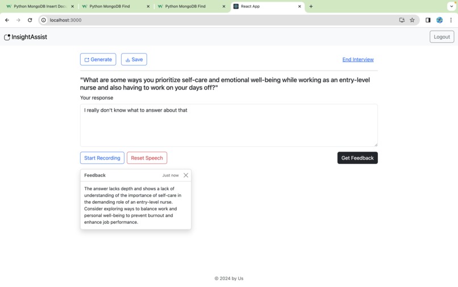Open a new tab with the plus icon
The width and height of the screenshot is (458, 287).
311,6
